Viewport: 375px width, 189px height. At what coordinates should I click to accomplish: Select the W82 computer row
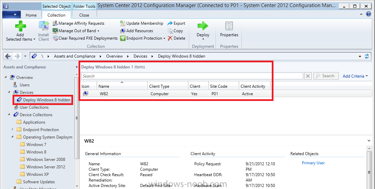pos(226,94)
